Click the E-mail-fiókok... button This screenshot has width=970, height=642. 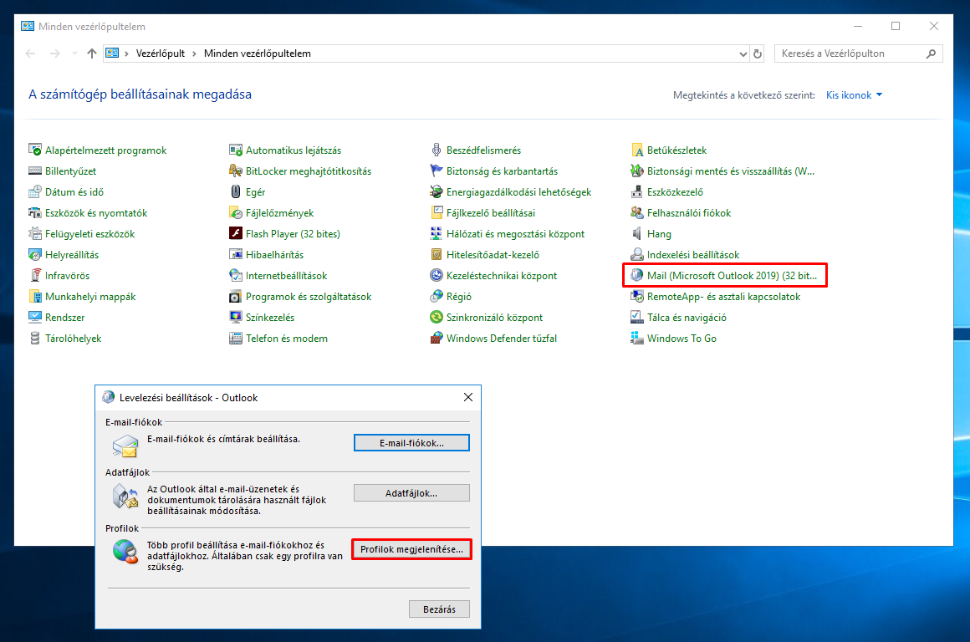411,443
